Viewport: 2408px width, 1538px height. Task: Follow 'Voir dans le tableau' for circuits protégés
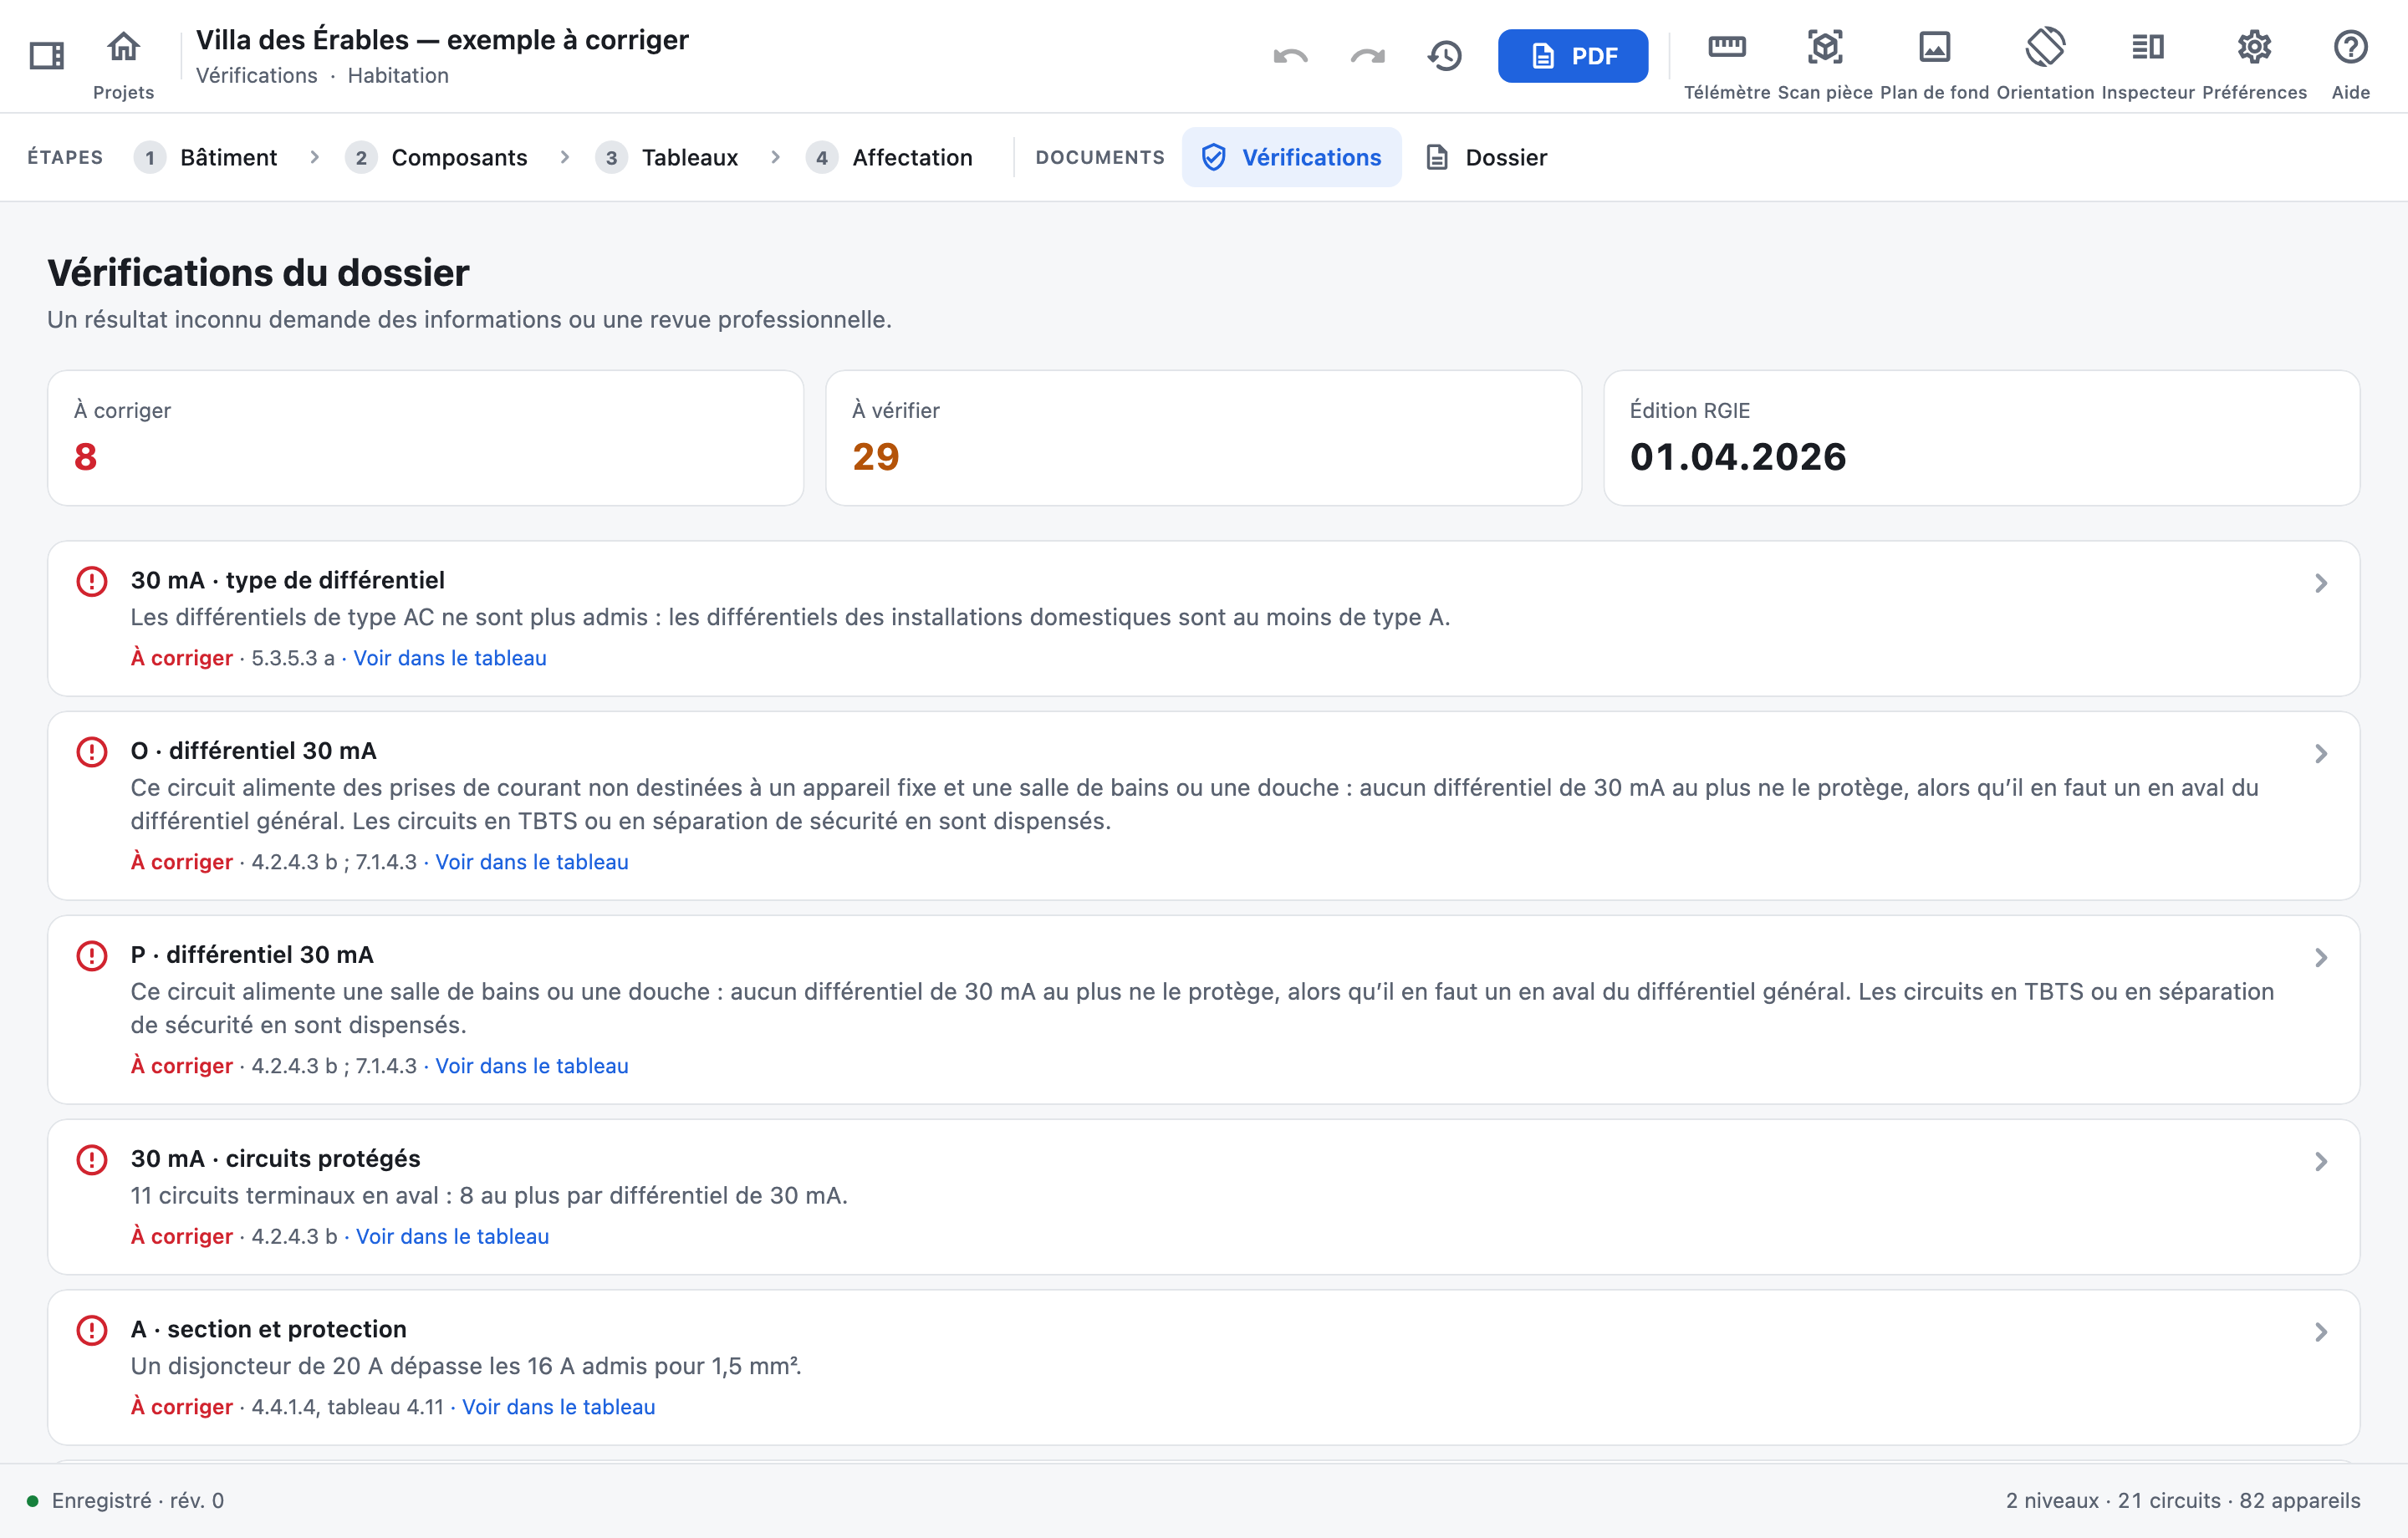453,1236
